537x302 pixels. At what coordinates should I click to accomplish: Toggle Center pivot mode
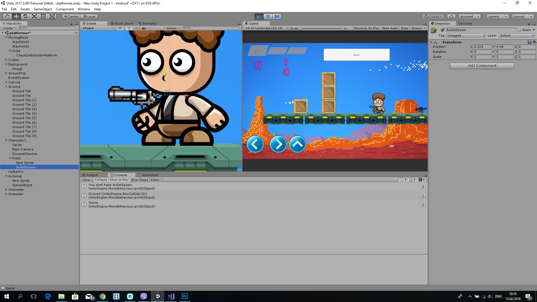(71, 16)
